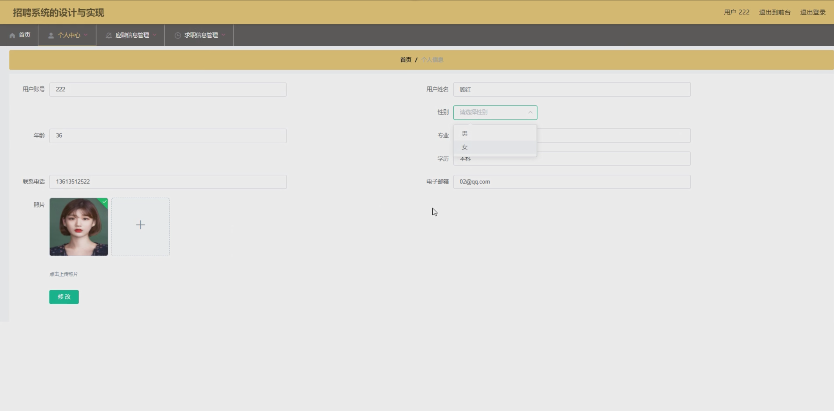Expand 个人中心 menu chevron

pyautogui.click(x=86, y=35)
